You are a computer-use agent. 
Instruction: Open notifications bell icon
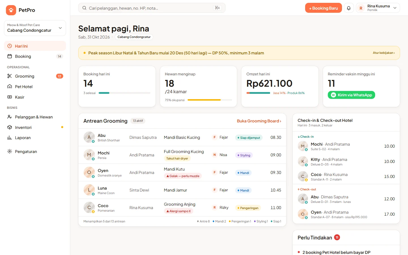click(349, 8)
